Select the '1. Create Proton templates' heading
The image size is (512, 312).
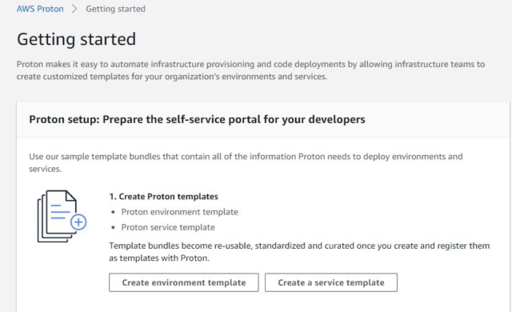(163, 197)
